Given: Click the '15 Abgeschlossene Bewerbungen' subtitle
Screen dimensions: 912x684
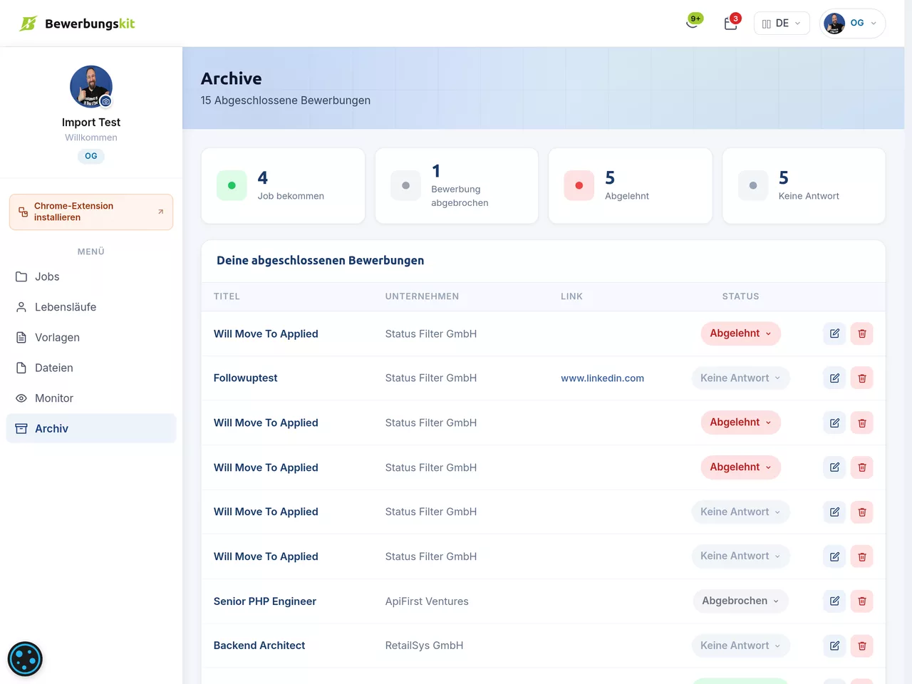Looking at the screenshot, I should [x=286, y=100].
